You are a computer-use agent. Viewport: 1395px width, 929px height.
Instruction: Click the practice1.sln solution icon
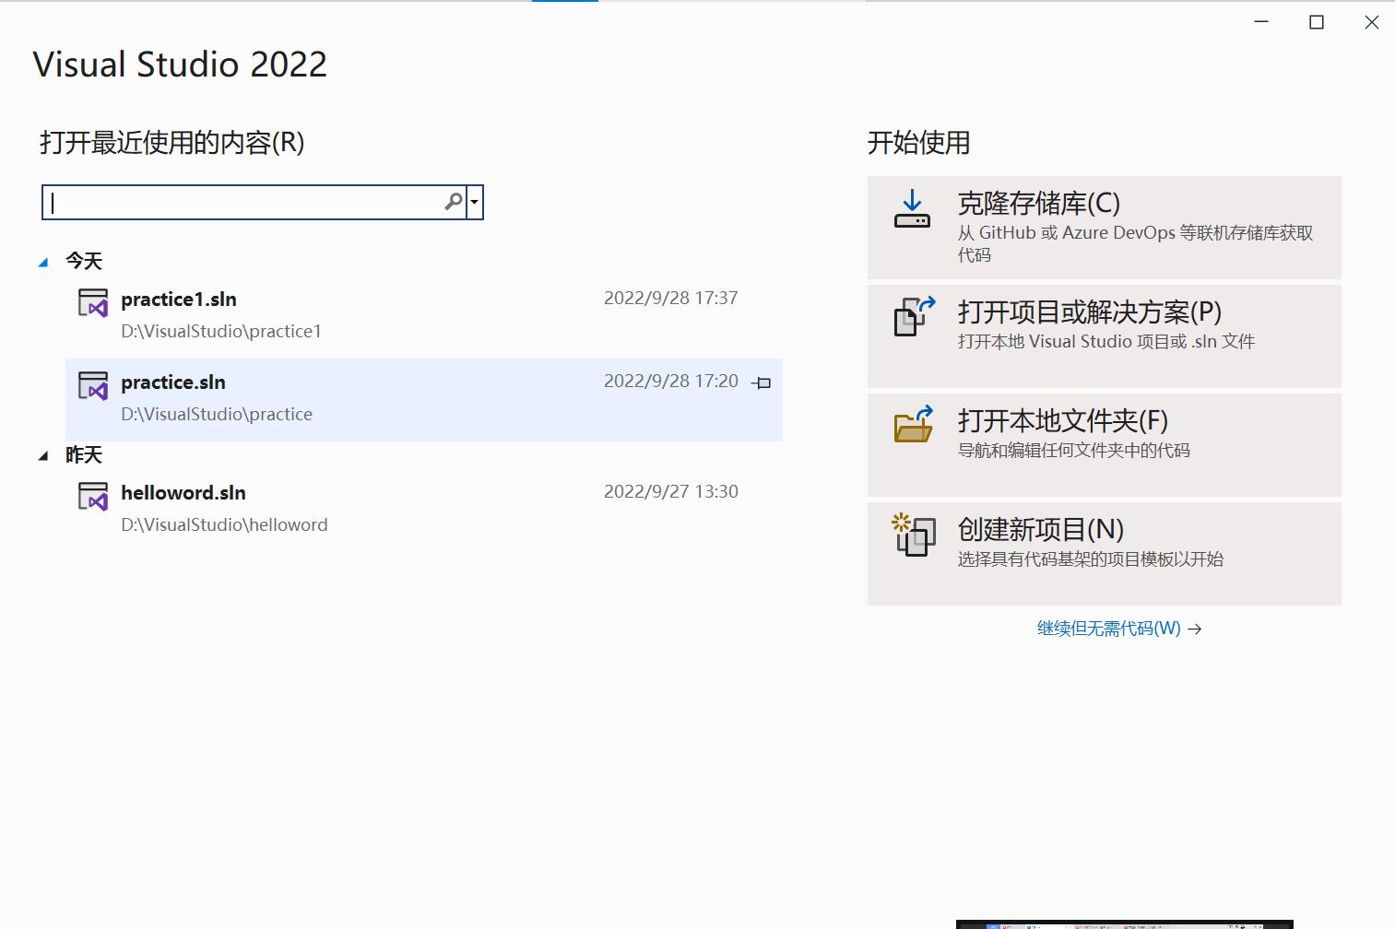pos(93,302)
